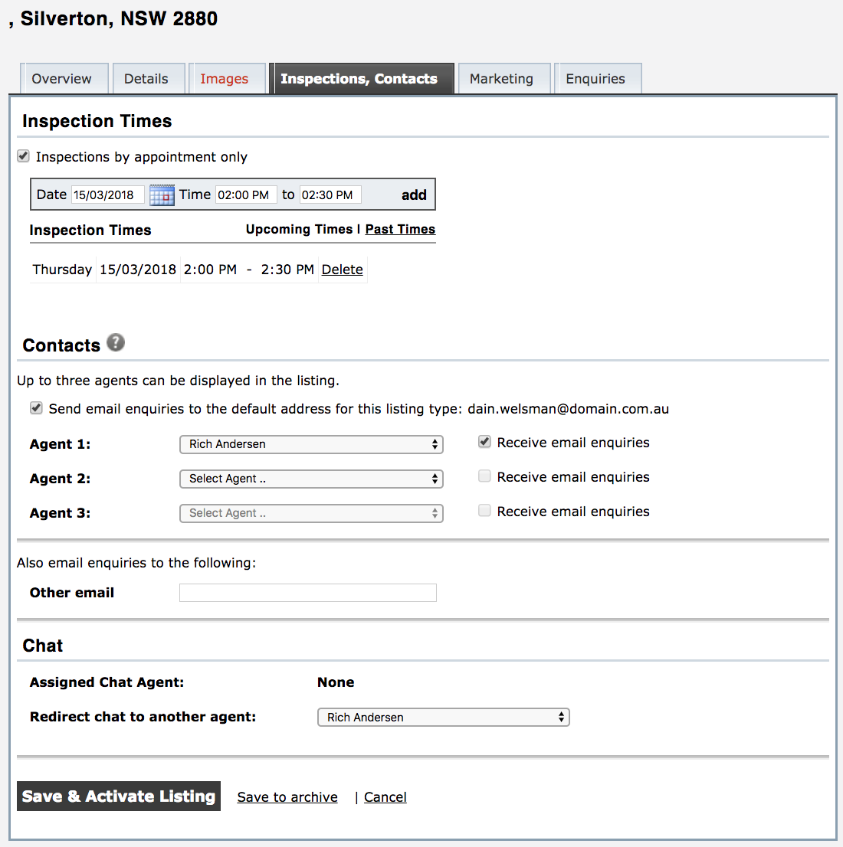Viewport: 843px width, 847px height.
Task: Focus the Other email input field
Action: (307, 593)
